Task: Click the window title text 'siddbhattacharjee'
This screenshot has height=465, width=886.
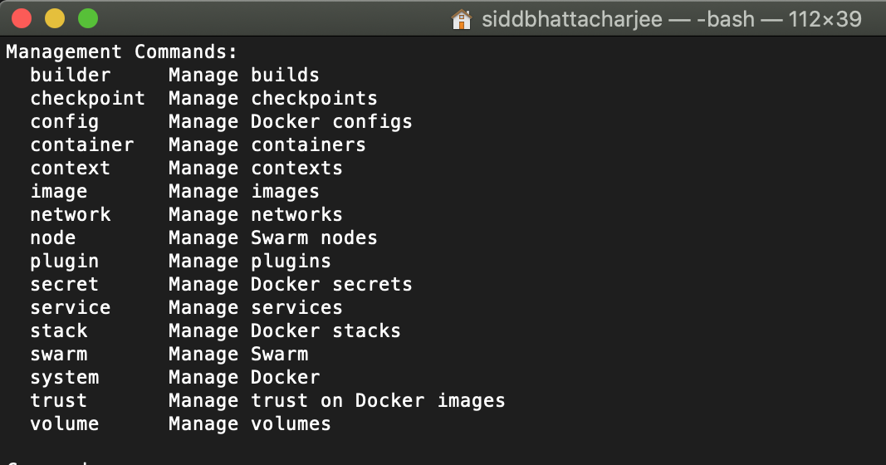Action: [x=570, y=19]
